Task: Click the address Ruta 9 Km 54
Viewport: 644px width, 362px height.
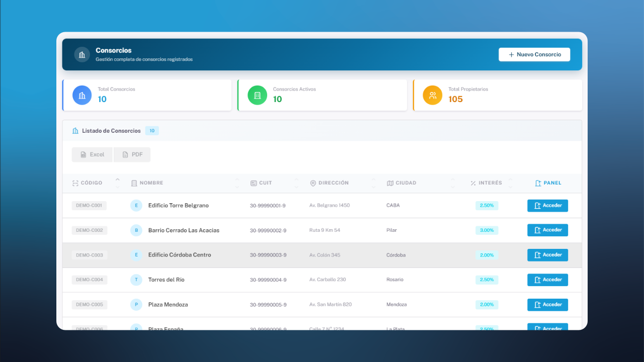Action: 325,230
